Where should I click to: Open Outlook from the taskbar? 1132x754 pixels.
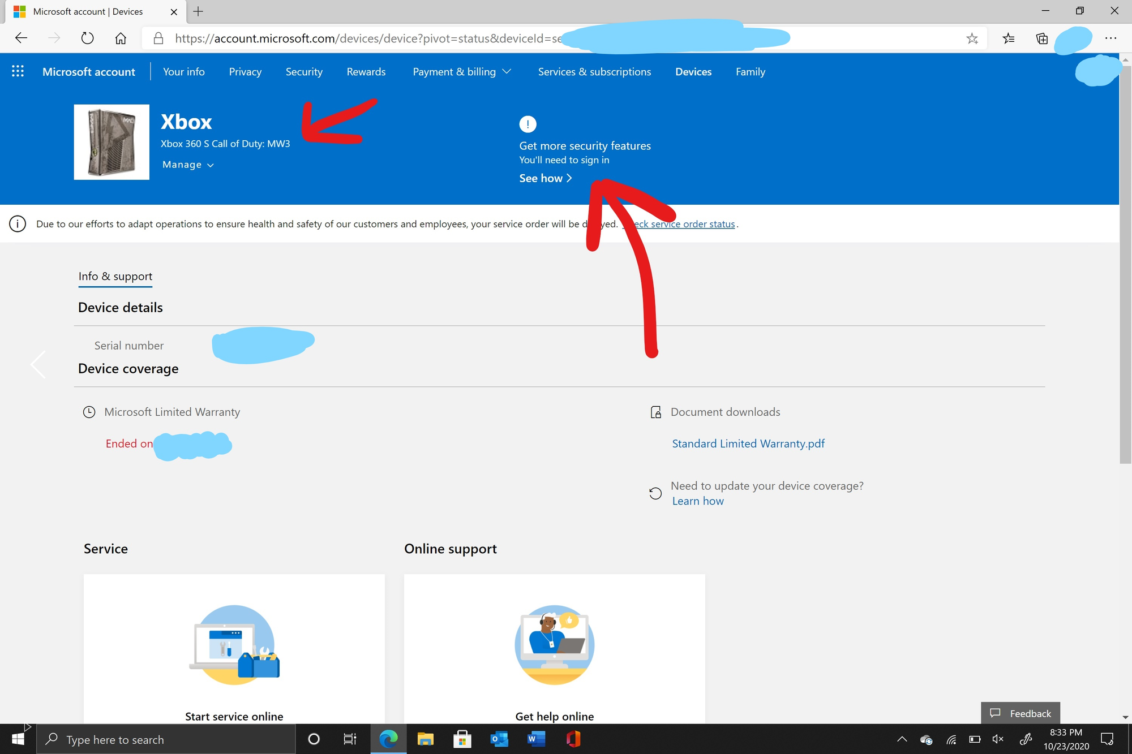point(499,739)
